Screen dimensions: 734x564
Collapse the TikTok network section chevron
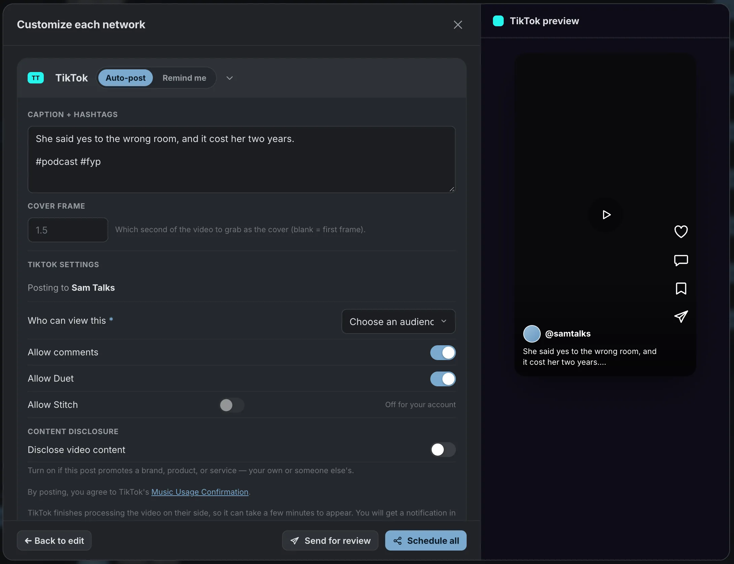pyautogui.click(x=230, y=78)
